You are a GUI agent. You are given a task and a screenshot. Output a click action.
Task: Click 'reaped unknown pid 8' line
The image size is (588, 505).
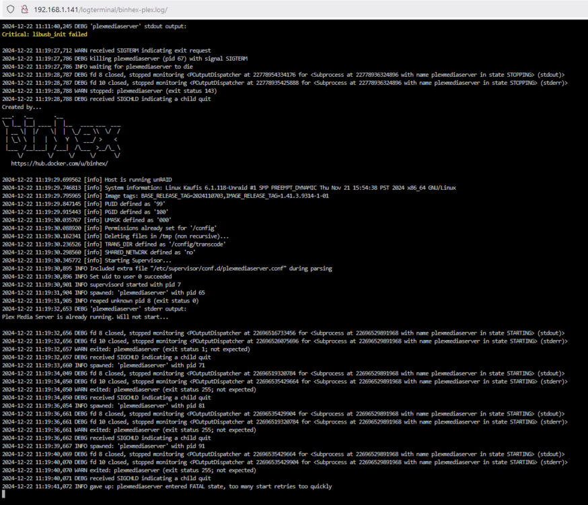coord(100,301)
